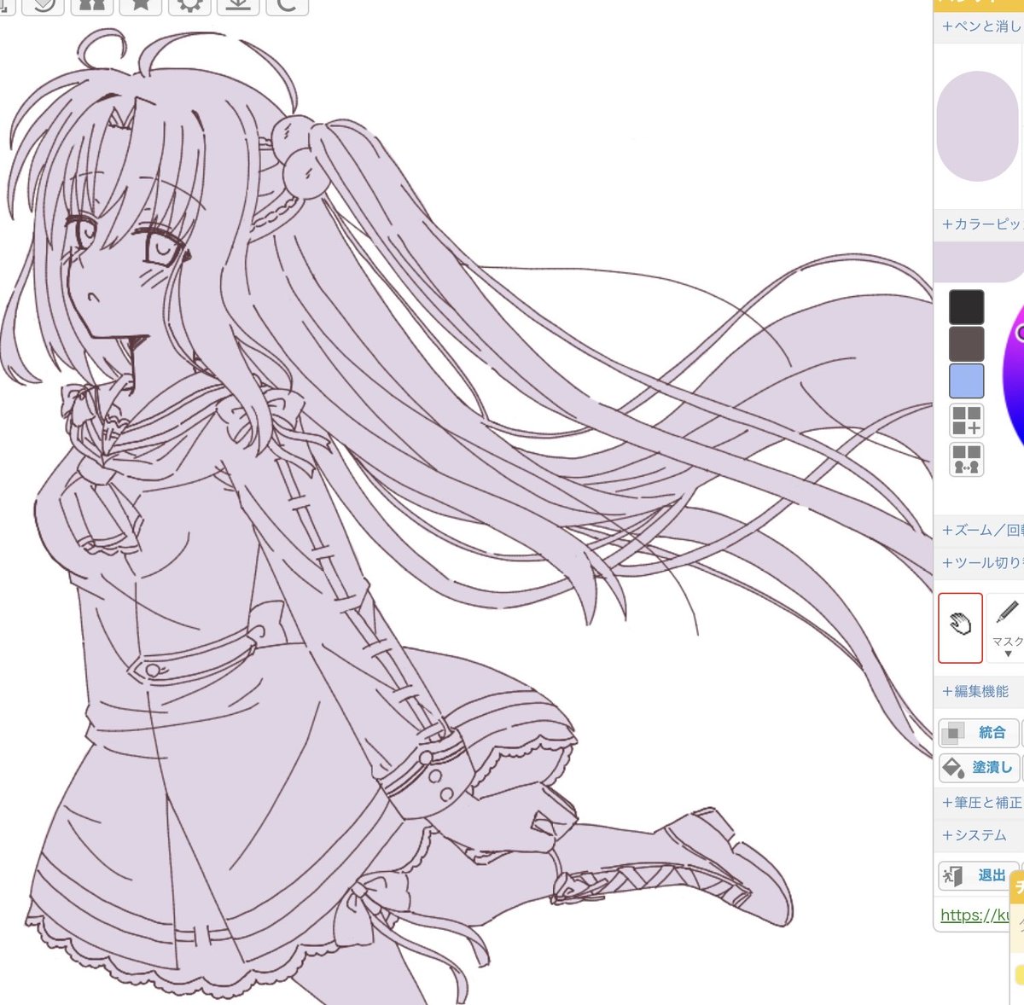Expand the ペンと消し section
The height and width of the screenshot is (1005, 1024).
979,26
